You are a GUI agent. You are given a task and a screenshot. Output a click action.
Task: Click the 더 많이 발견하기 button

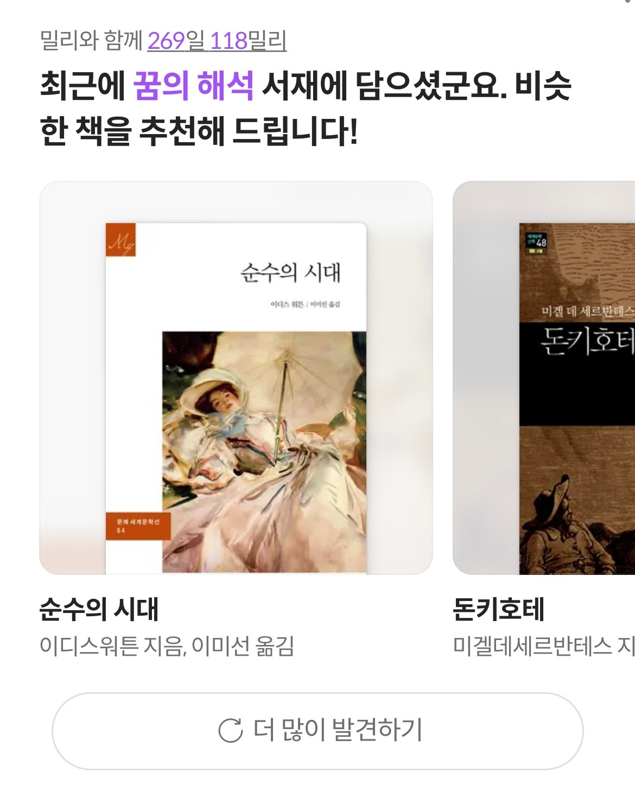317,731
